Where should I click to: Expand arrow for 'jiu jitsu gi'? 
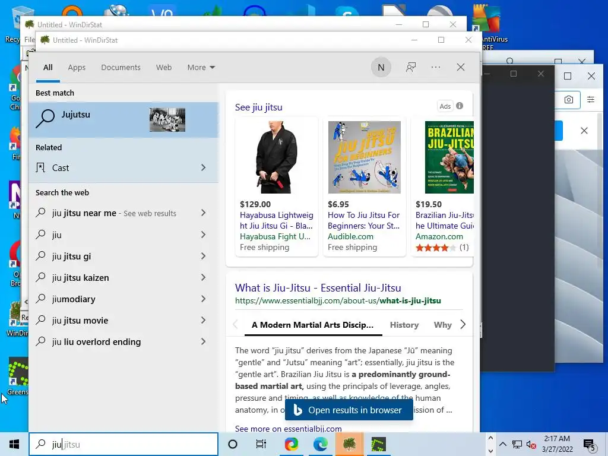pyautogui.click(x=204, y=256)
